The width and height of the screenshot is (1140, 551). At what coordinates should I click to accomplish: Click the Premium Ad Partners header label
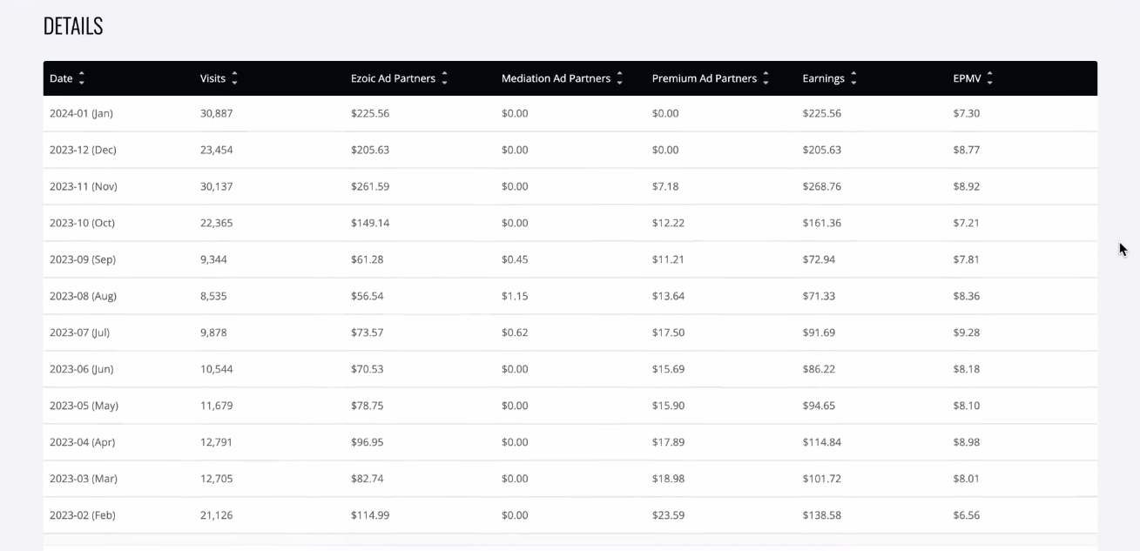coord(705,78)
